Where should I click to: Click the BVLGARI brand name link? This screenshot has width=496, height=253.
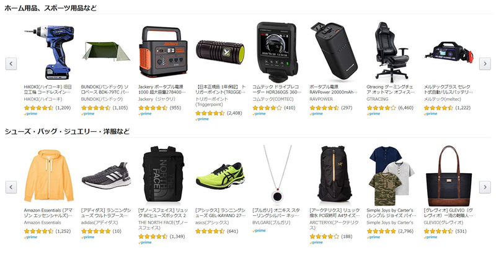tap(271, 223)
